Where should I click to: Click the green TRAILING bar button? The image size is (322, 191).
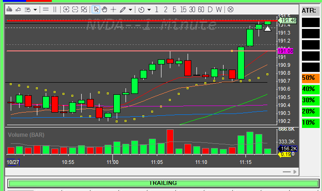(163, 183)
